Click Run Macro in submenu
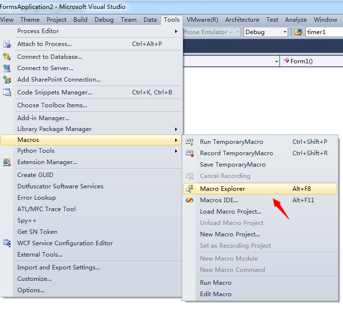The width and height of the screenshot is (343, 311). pyautogui.click(x=260, y=283)
